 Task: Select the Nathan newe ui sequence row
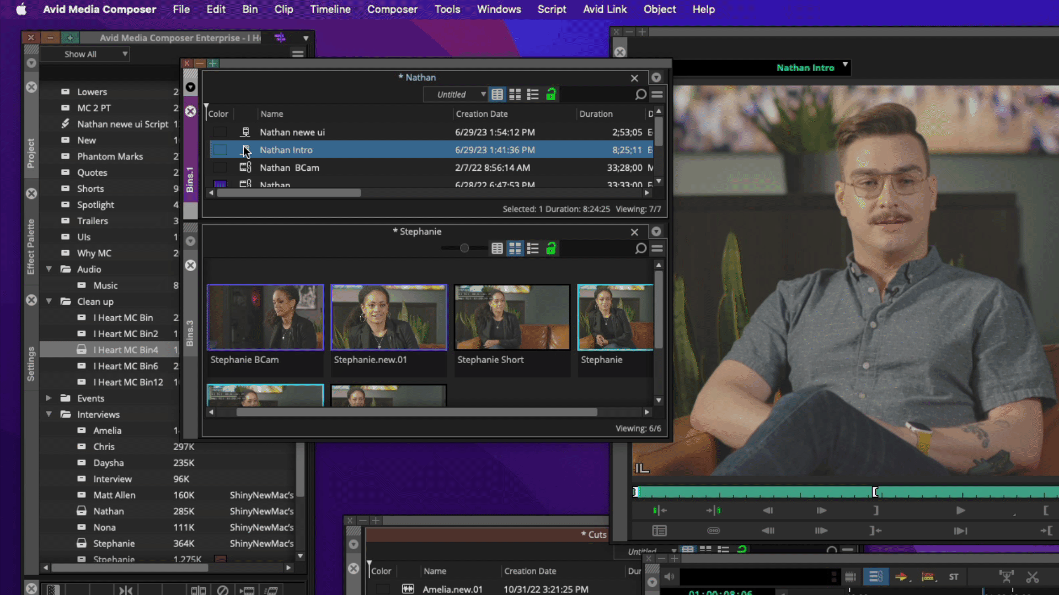[431, 132]
